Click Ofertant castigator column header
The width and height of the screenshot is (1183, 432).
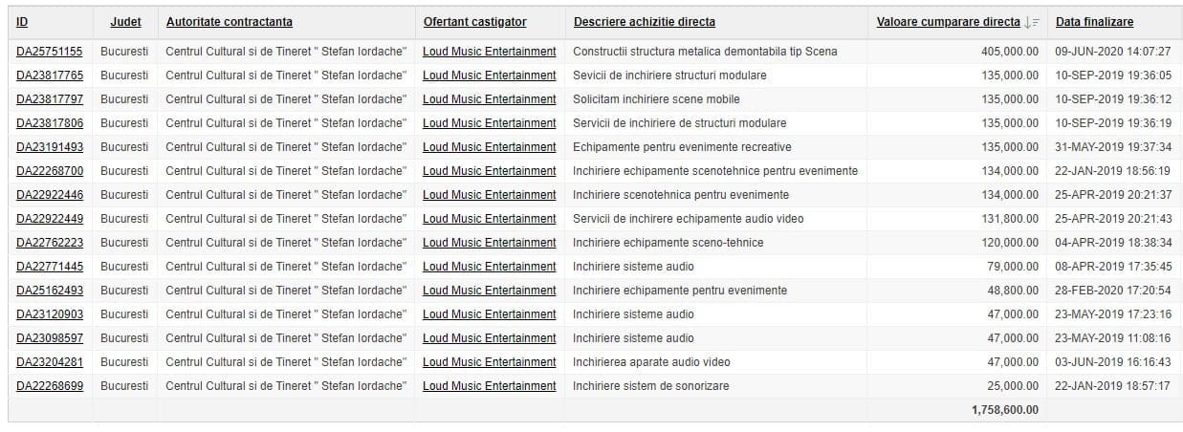pyautogui.click(x=474, y=22)
